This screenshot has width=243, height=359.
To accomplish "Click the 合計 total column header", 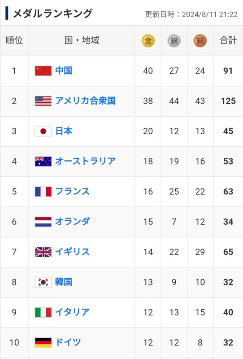I will [x=228, y=40].
